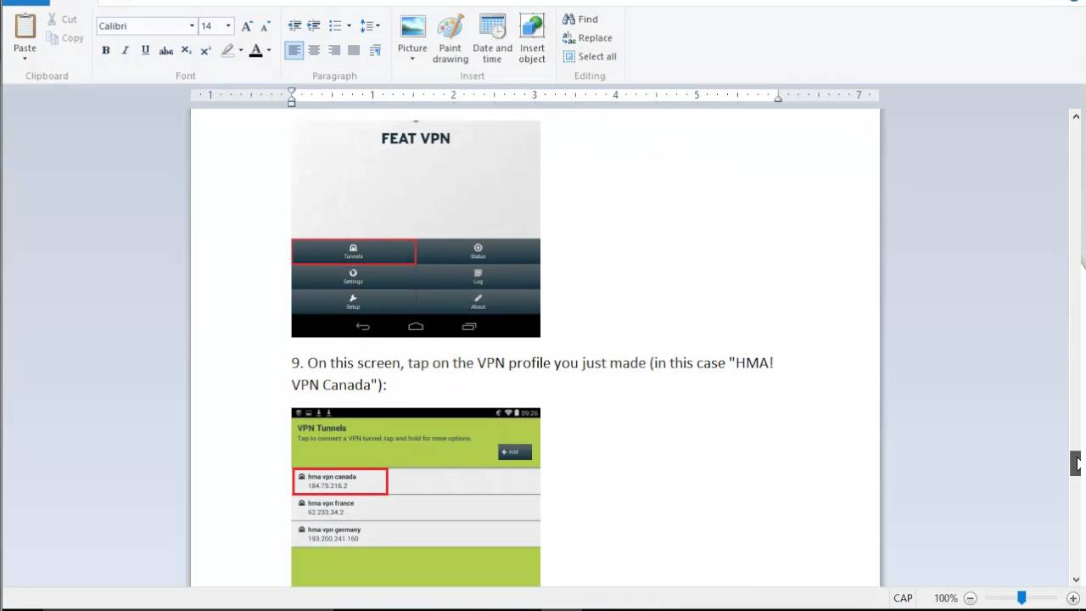Click the Paste clipboard icon
1086x611 pixels.
coord(25,26)
